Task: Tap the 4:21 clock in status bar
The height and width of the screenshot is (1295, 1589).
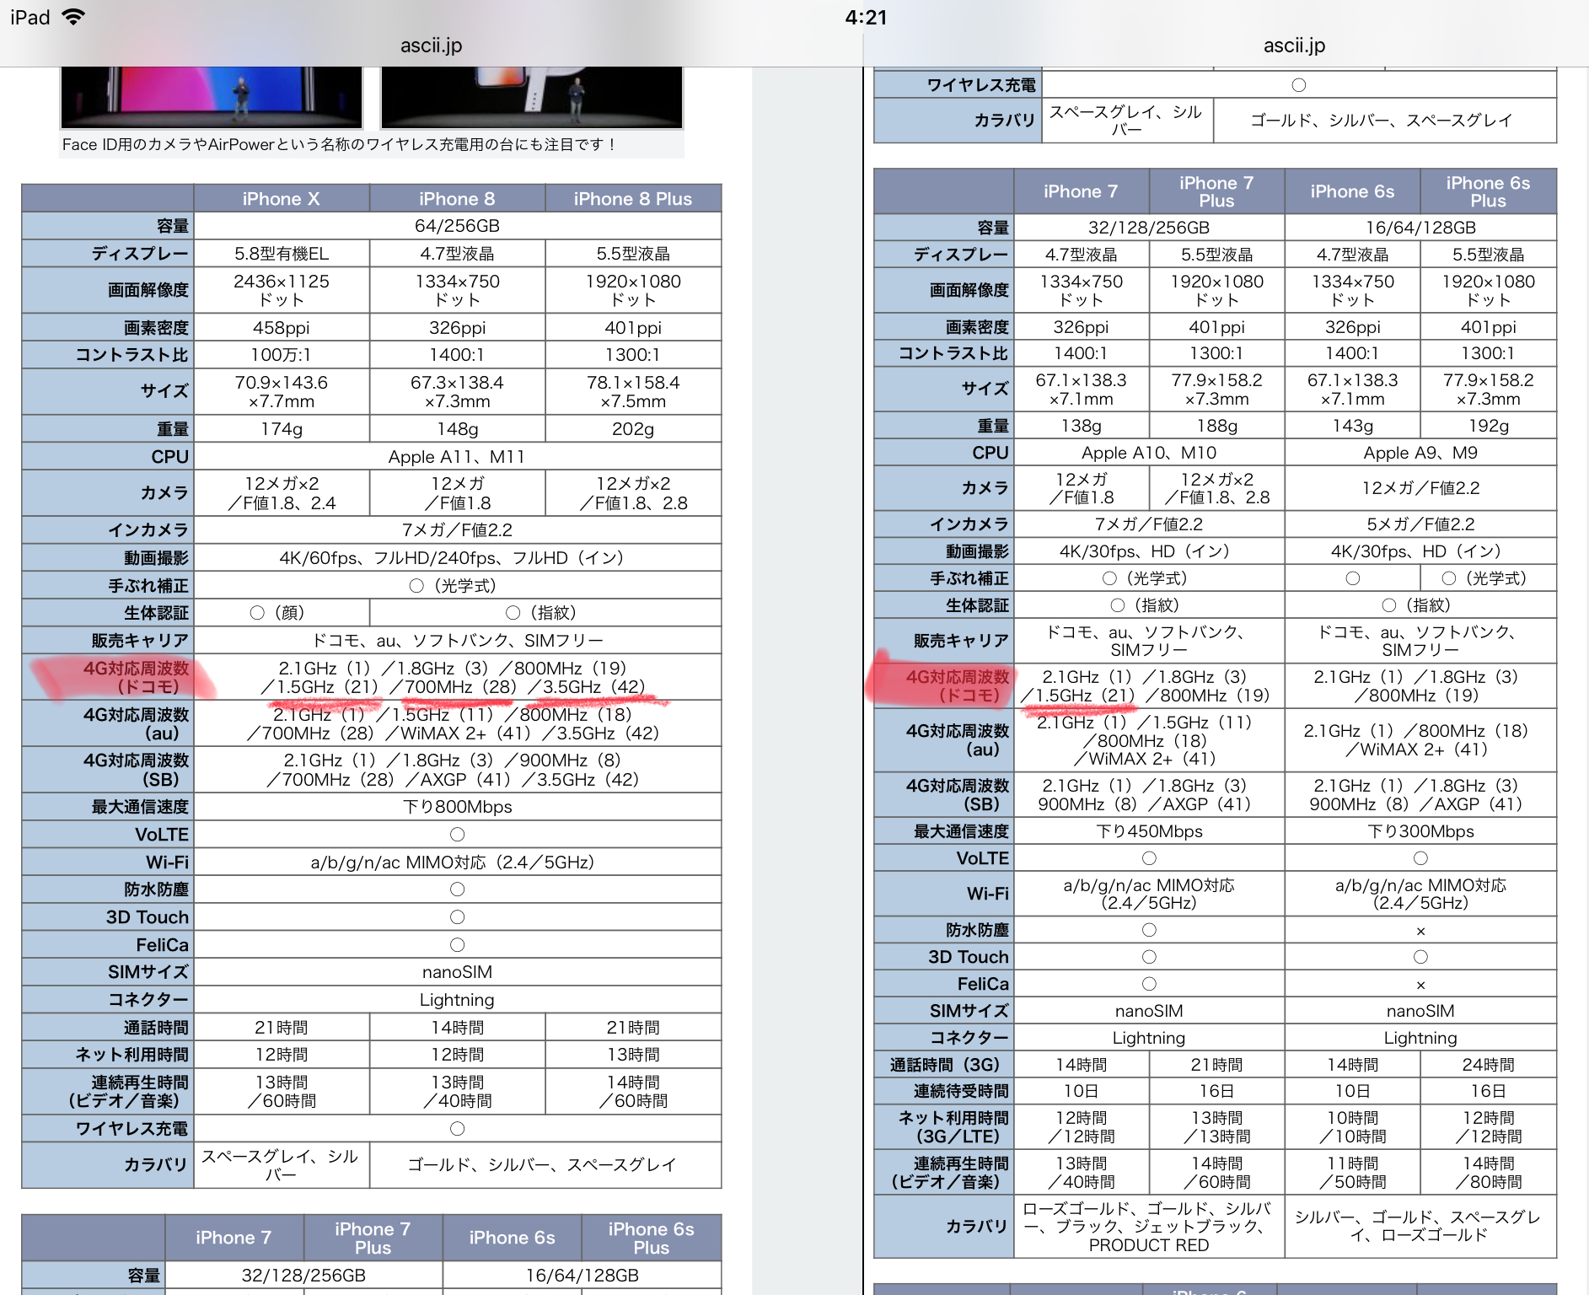Action: coord(866,18)
